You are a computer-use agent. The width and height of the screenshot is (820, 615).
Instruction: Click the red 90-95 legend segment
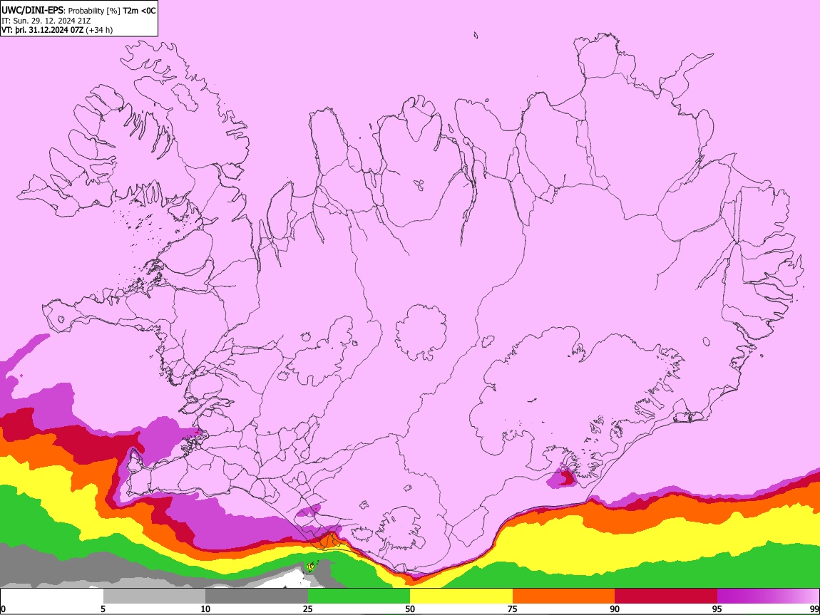pos(666,596)
